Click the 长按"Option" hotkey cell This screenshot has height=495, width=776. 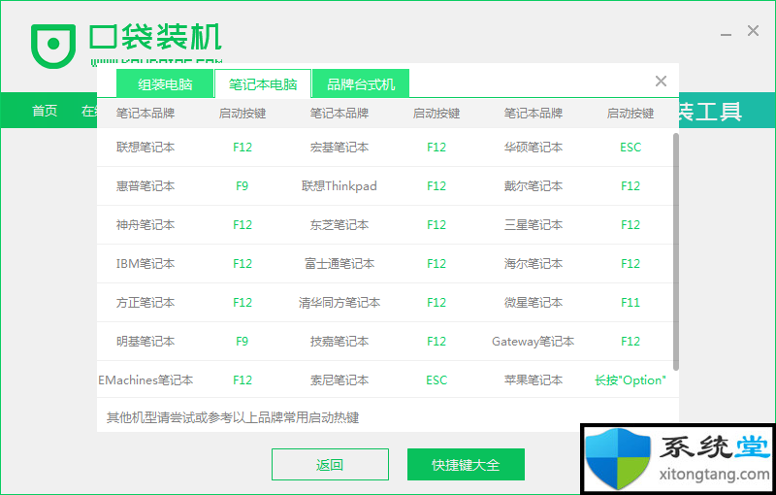pos(630,380)
